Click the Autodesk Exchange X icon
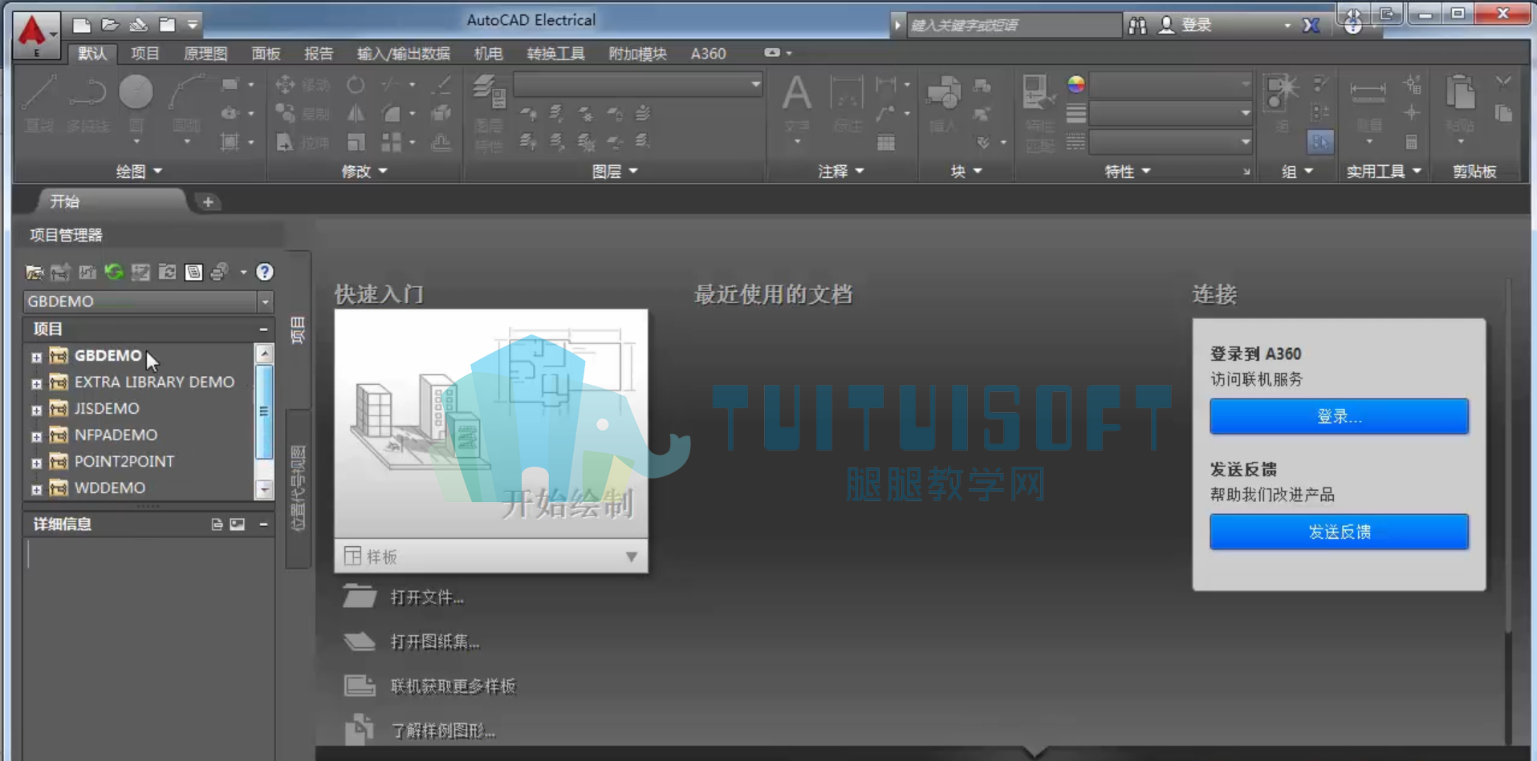 (x=1311, y=26)
